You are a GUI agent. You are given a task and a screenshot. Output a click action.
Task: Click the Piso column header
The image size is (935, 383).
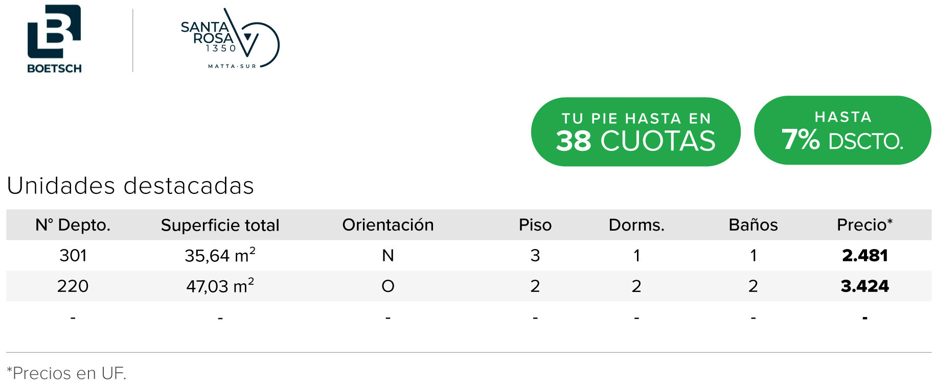coord(535,225)
